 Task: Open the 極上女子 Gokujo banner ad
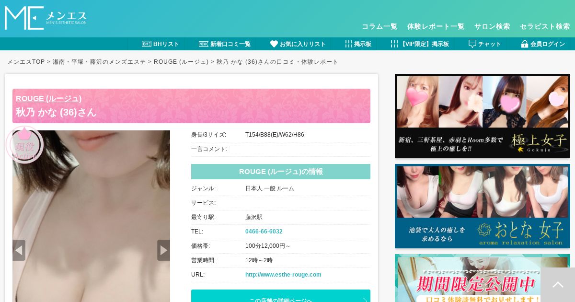483,116
